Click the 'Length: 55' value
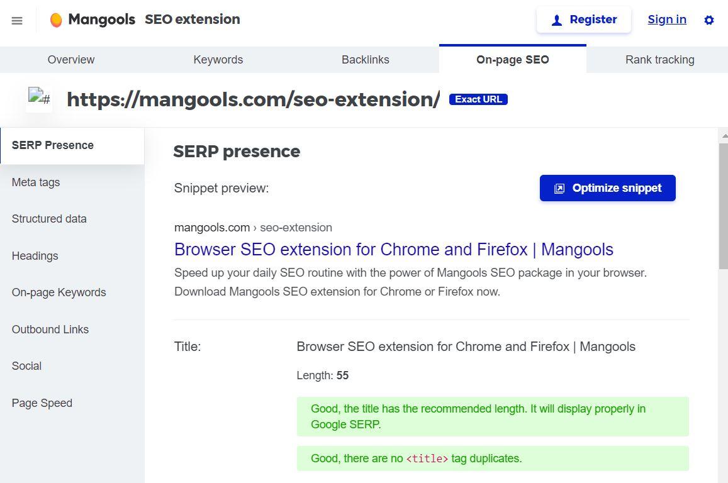This screenshot has height=483, width=728. (323, 375)
